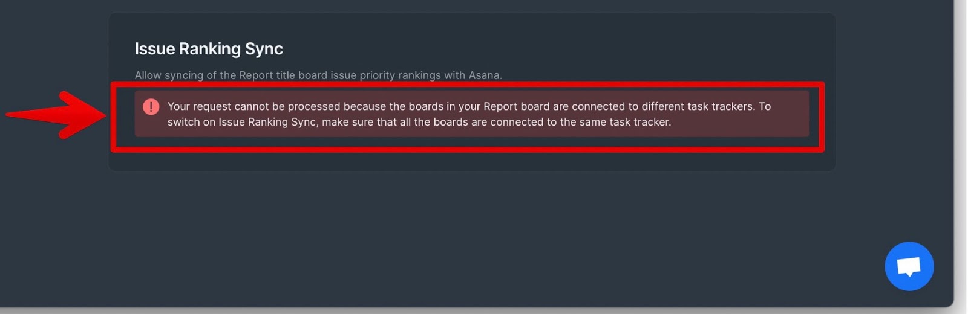Viewport: 968px width, 314px height.
Task: Click the red exclamation alert icon
Action: pos(151,107)
